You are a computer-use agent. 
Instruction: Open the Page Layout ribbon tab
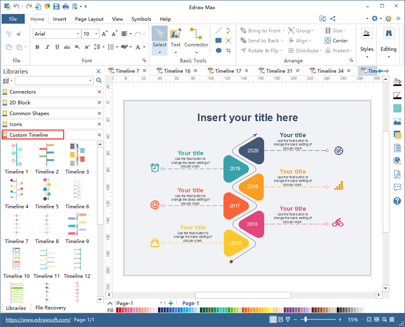point(89,19)
